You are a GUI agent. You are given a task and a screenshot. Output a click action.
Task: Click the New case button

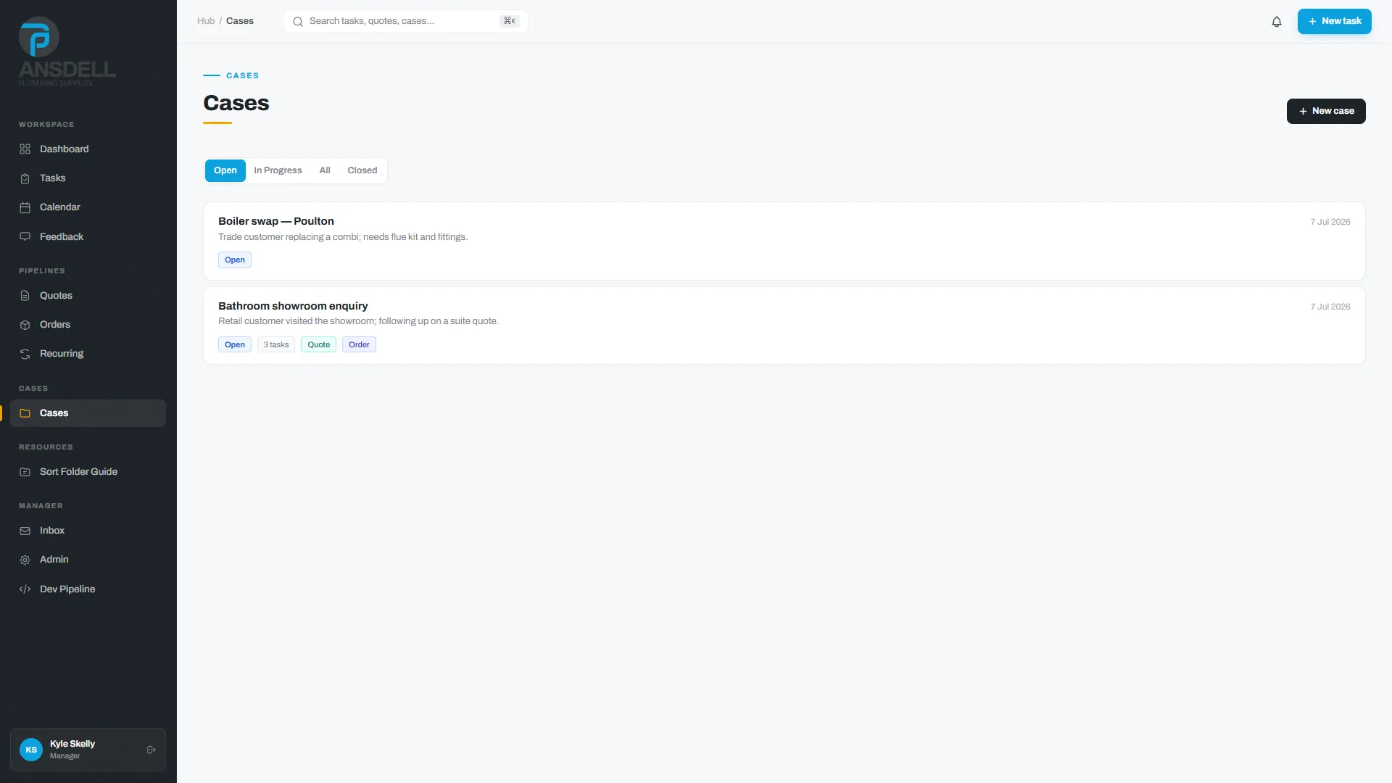click(1326, 111)
